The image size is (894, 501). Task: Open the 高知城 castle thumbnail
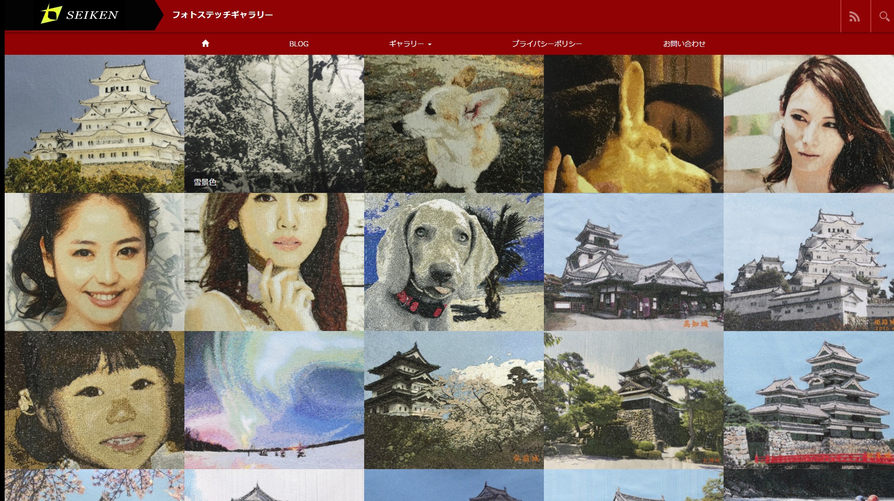(634, 262)
